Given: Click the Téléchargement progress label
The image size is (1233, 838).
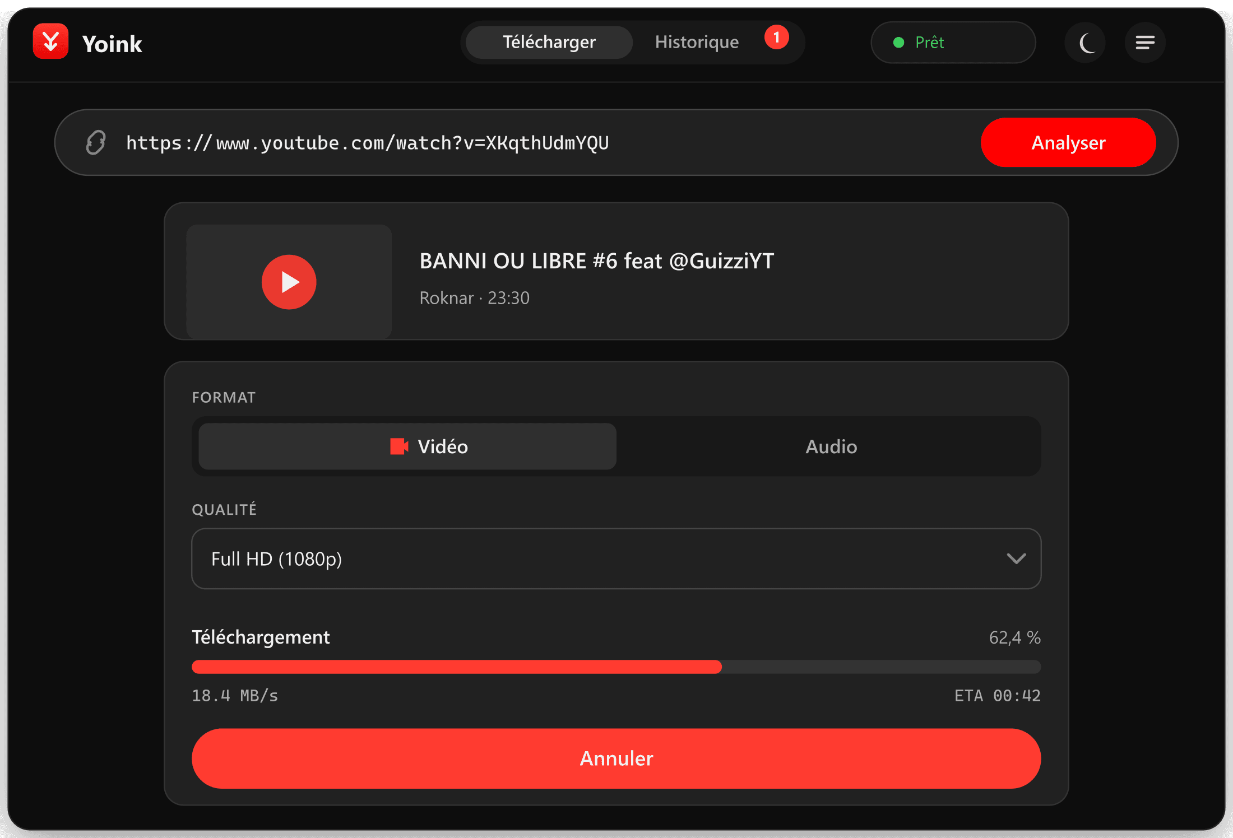Looking at the screenshot, I should click(x=261, y=637).
